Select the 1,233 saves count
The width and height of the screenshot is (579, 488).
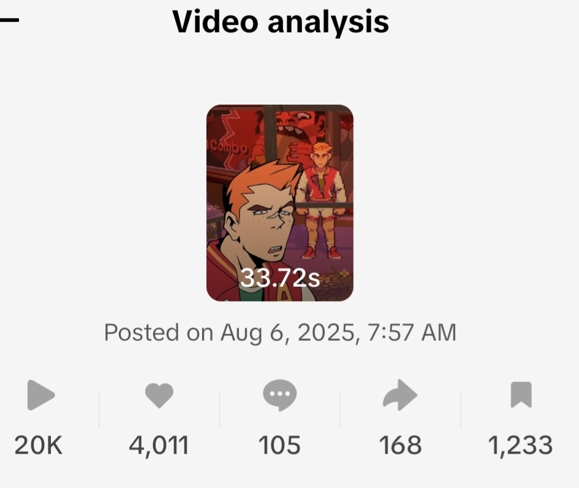click(521, 445)
